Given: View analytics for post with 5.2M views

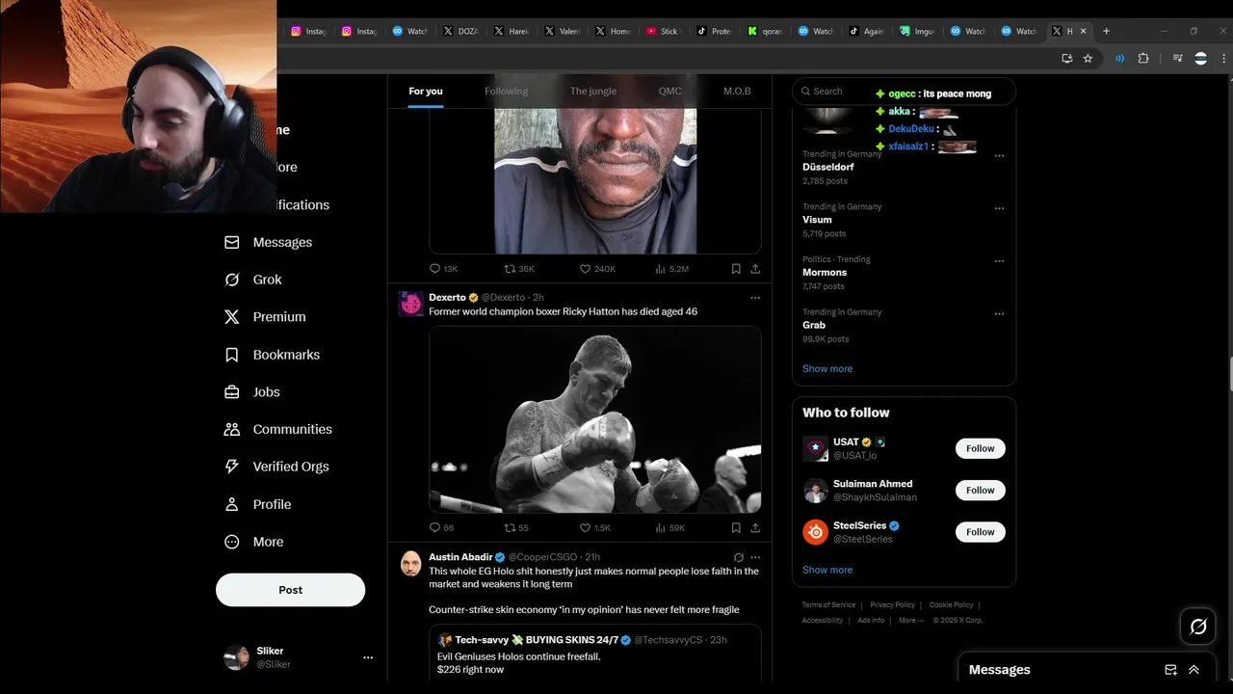Looking at the screenshot, I should [x=671, y=269].
